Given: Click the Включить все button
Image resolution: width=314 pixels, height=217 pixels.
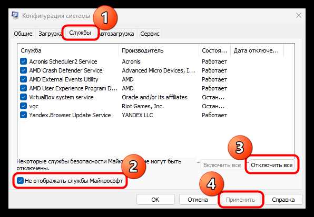Looking at the screenshot, I should [222, 165].
